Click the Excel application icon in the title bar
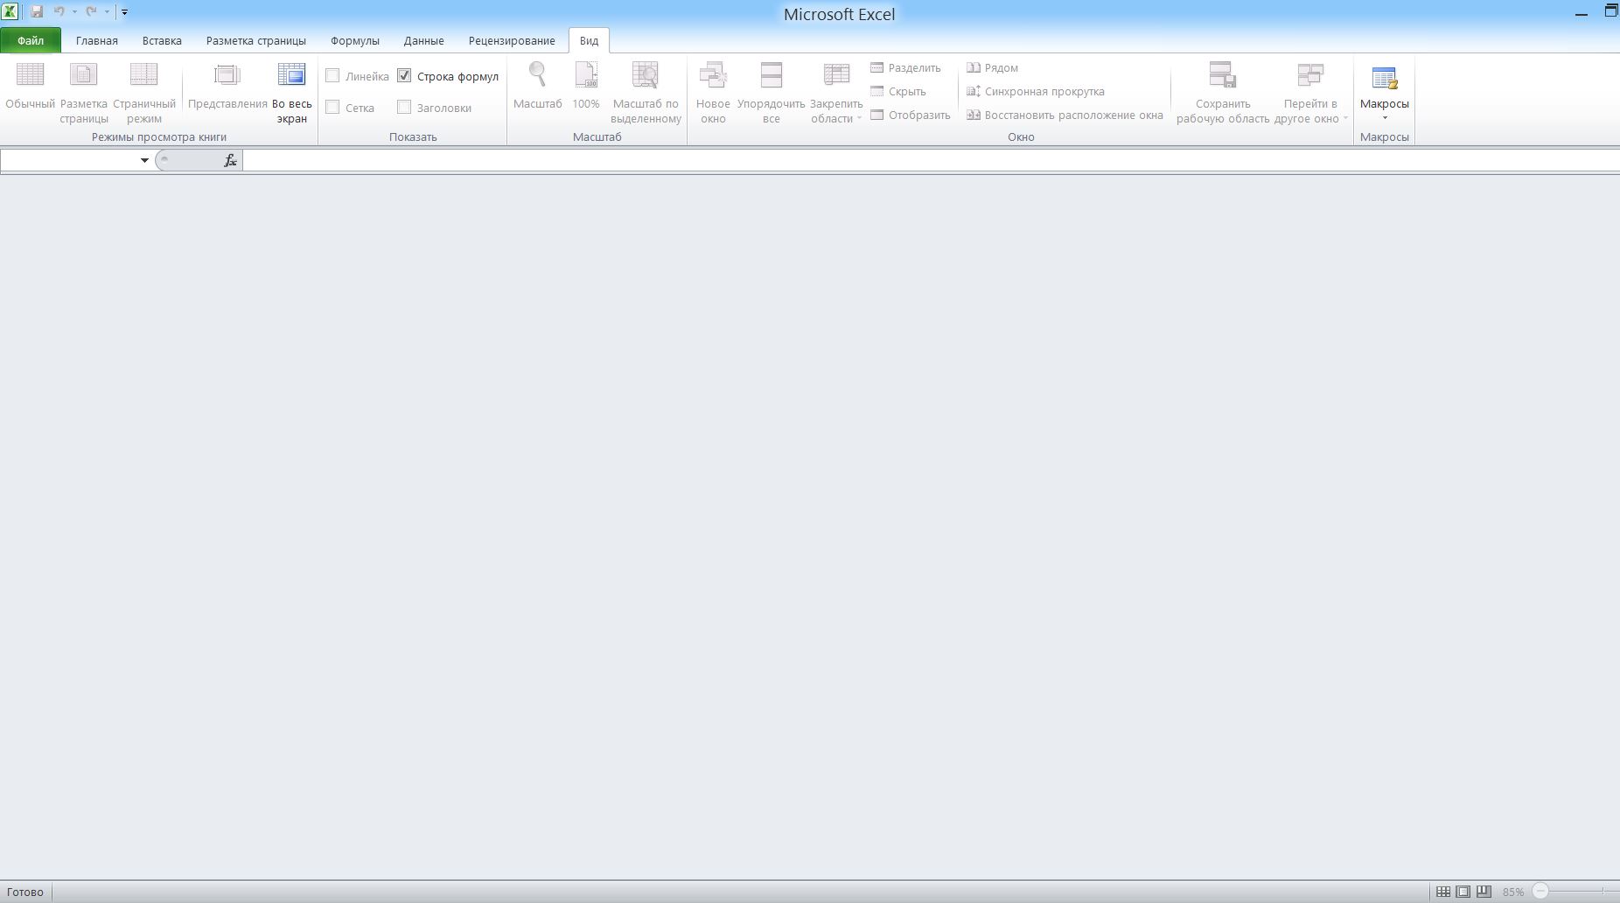This screenshot has width=1620, height=903. [10, 12]
